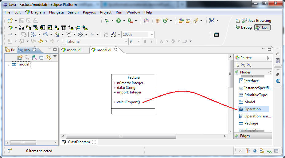This screenshot has width=285, height=158.
Task: Click the palette Zoom In tool
Action: (243, 65)
